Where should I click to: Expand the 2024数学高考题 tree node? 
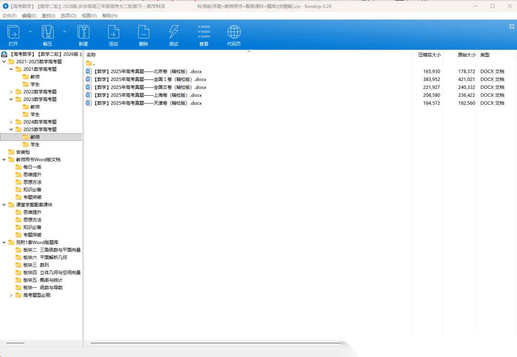coord(11,122)
